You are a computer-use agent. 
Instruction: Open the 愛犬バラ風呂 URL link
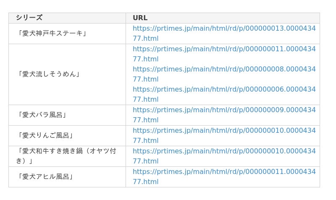224,110
